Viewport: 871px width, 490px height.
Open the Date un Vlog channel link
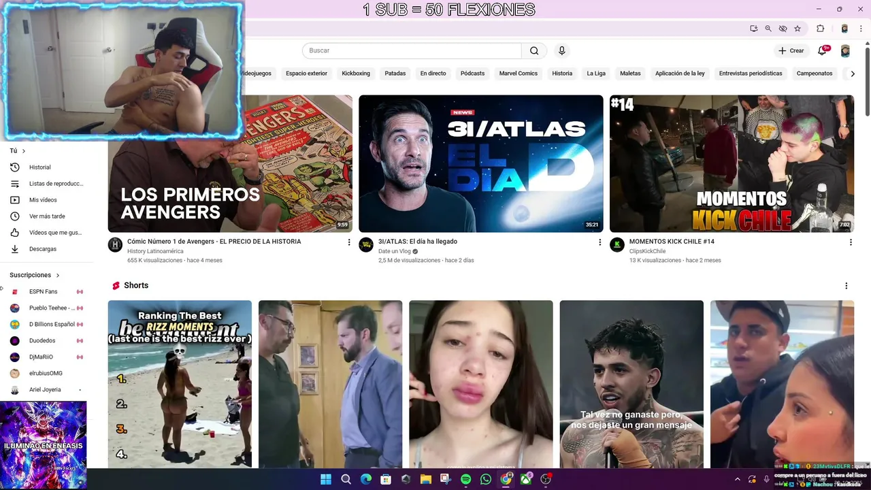pyautogui.click(x=395, y=251)
